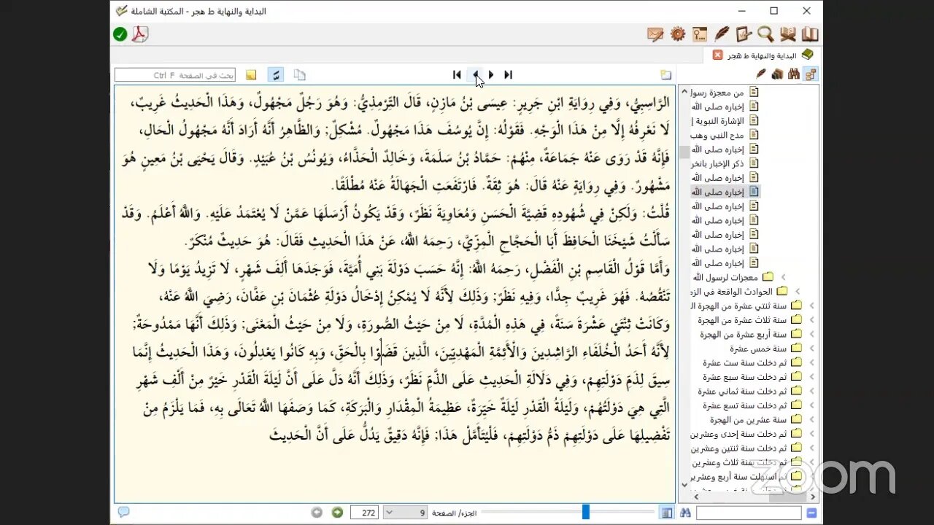The width and height of the screenshot is (934, 525).
Task: Go to first page arrow
Action: point(457,74)
